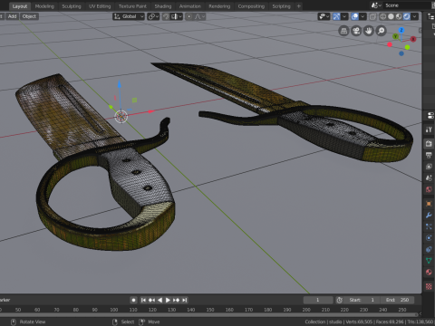Open the World properties tab
This screenshot has height=326, width=435.
429,189
